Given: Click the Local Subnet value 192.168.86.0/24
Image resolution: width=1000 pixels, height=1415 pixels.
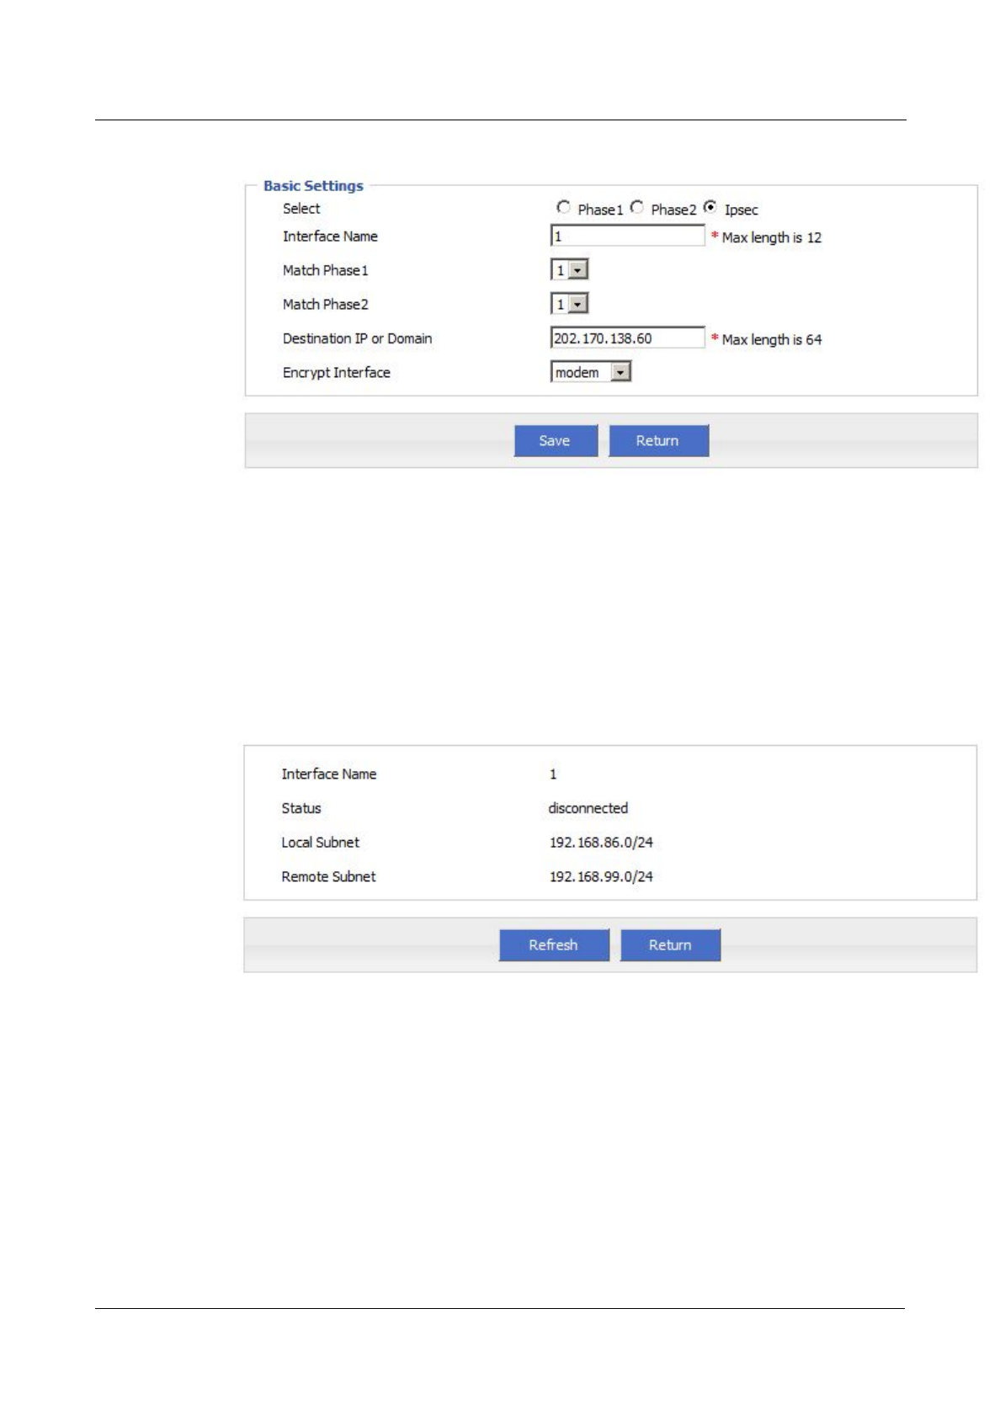Looking at the screenshot, I should pos(601,843).
